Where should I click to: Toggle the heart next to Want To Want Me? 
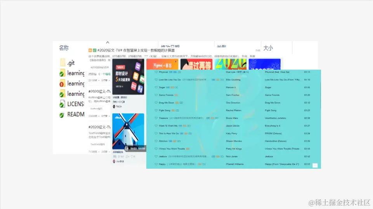tap(156, 126)
